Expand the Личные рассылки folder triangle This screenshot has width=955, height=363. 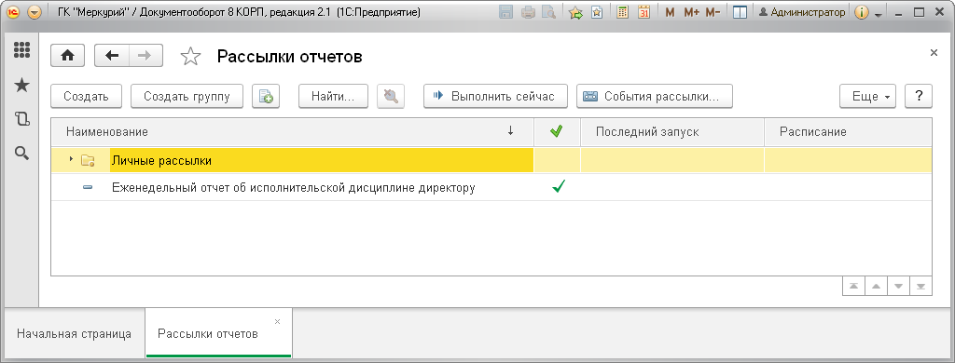pyautogui.click(x=71, y=159)
